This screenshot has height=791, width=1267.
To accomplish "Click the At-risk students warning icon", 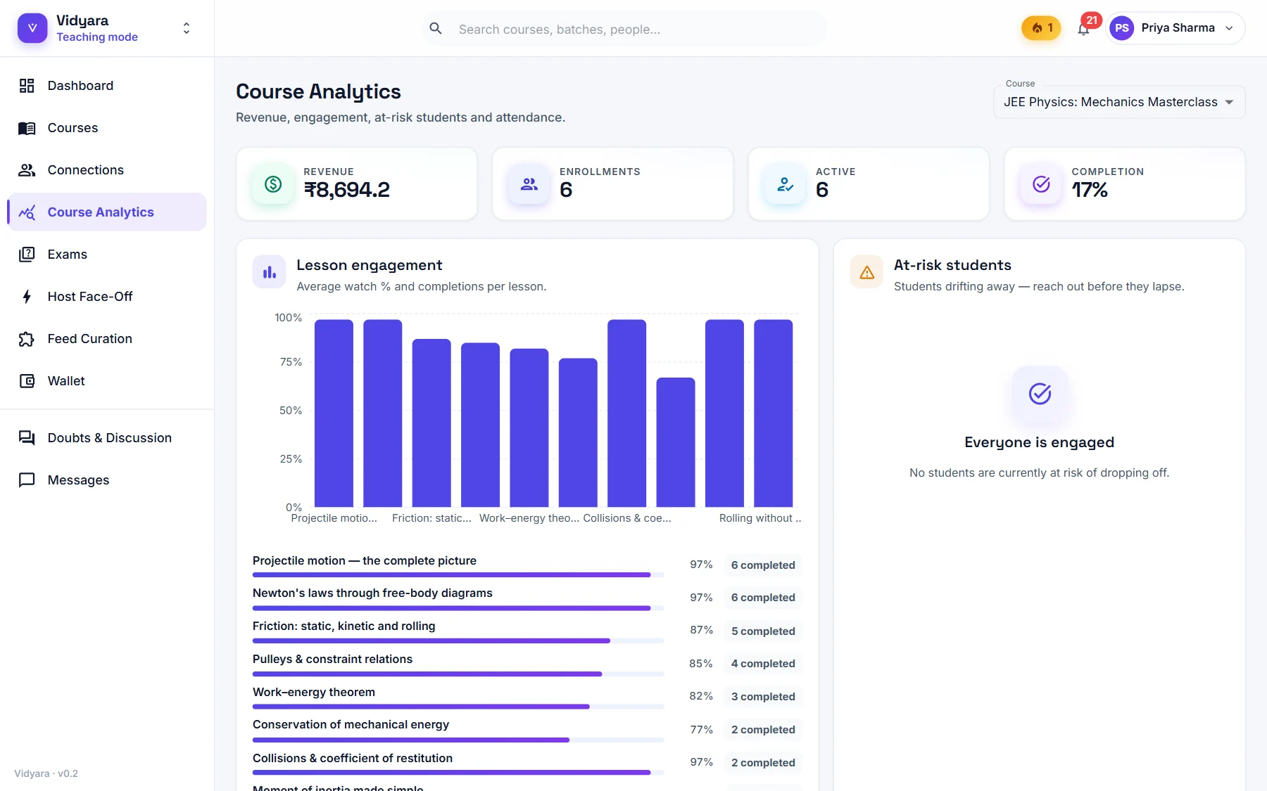I will (866, 272).
